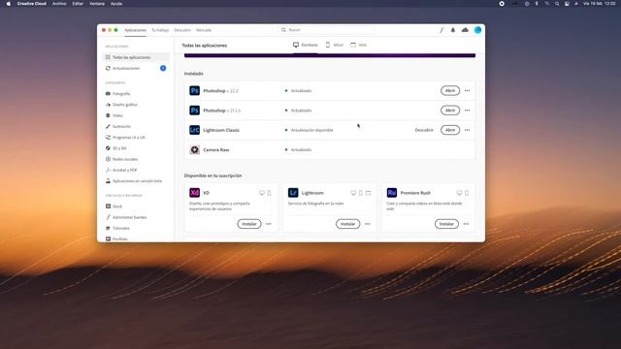This screenshot has width=621, height=349.
Task: Click Spotlight search in the menu bar
Action: 557,4
